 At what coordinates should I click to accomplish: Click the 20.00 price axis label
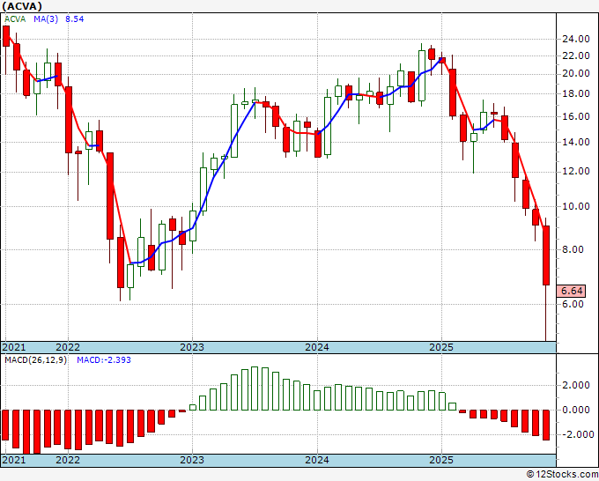point(576,73)
